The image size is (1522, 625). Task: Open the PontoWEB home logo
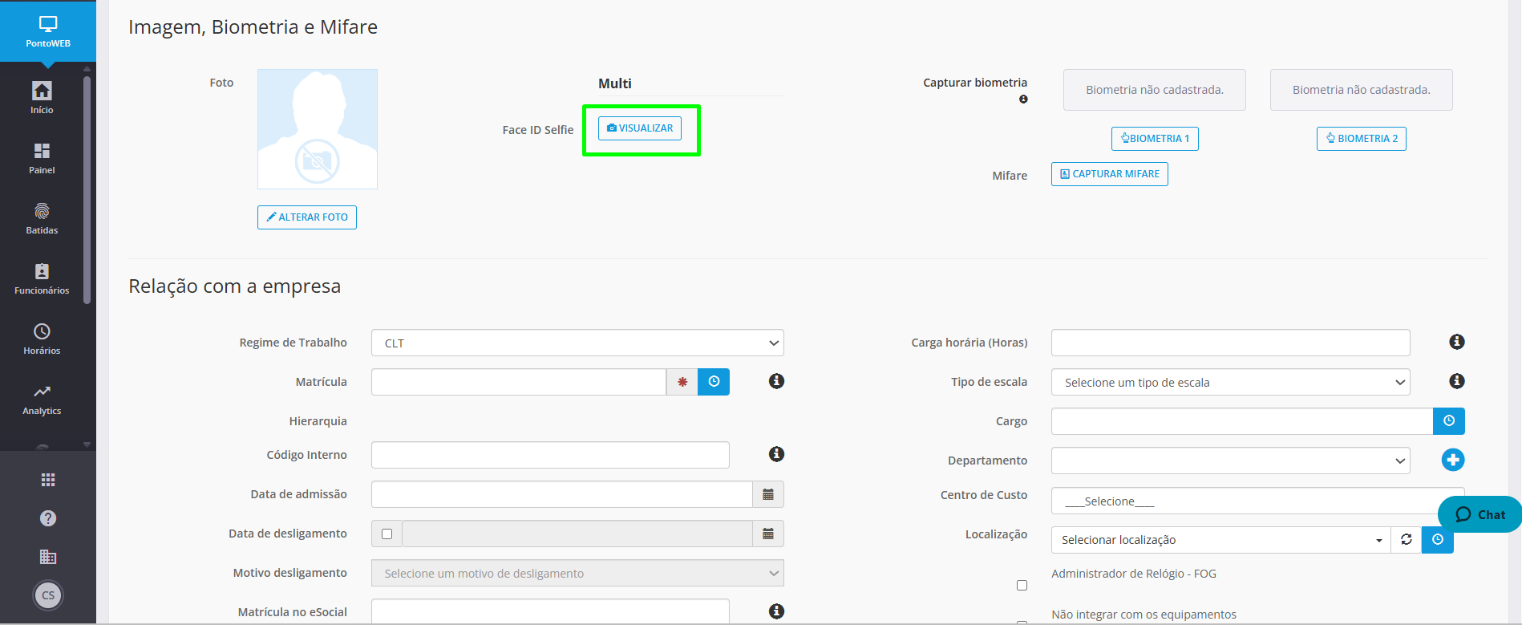click(x=48, y=31)
